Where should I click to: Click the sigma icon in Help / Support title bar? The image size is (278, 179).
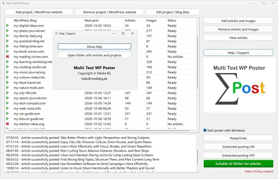click(56, 33)
